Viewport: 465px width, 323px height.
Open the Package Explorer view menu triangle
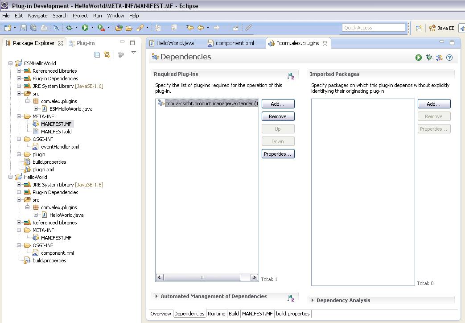pos(134,53)
